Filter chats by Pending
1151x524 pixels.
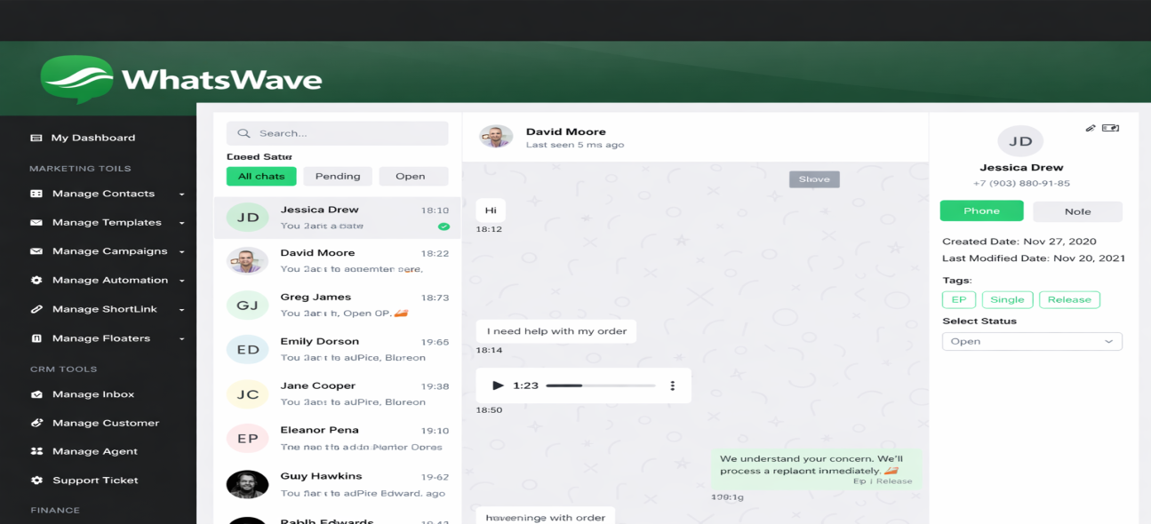coord(338,176)
